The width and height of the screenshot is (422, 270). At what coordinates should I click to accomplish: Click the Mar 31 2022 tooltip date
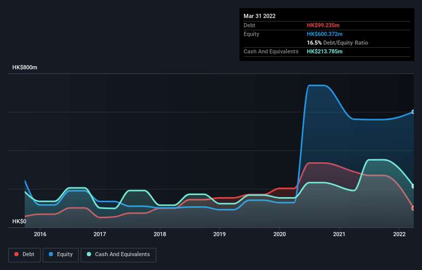(x=260, y=16)
